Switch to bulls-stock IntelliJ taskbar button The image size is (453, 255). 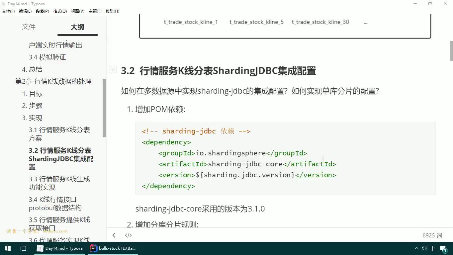113,248
